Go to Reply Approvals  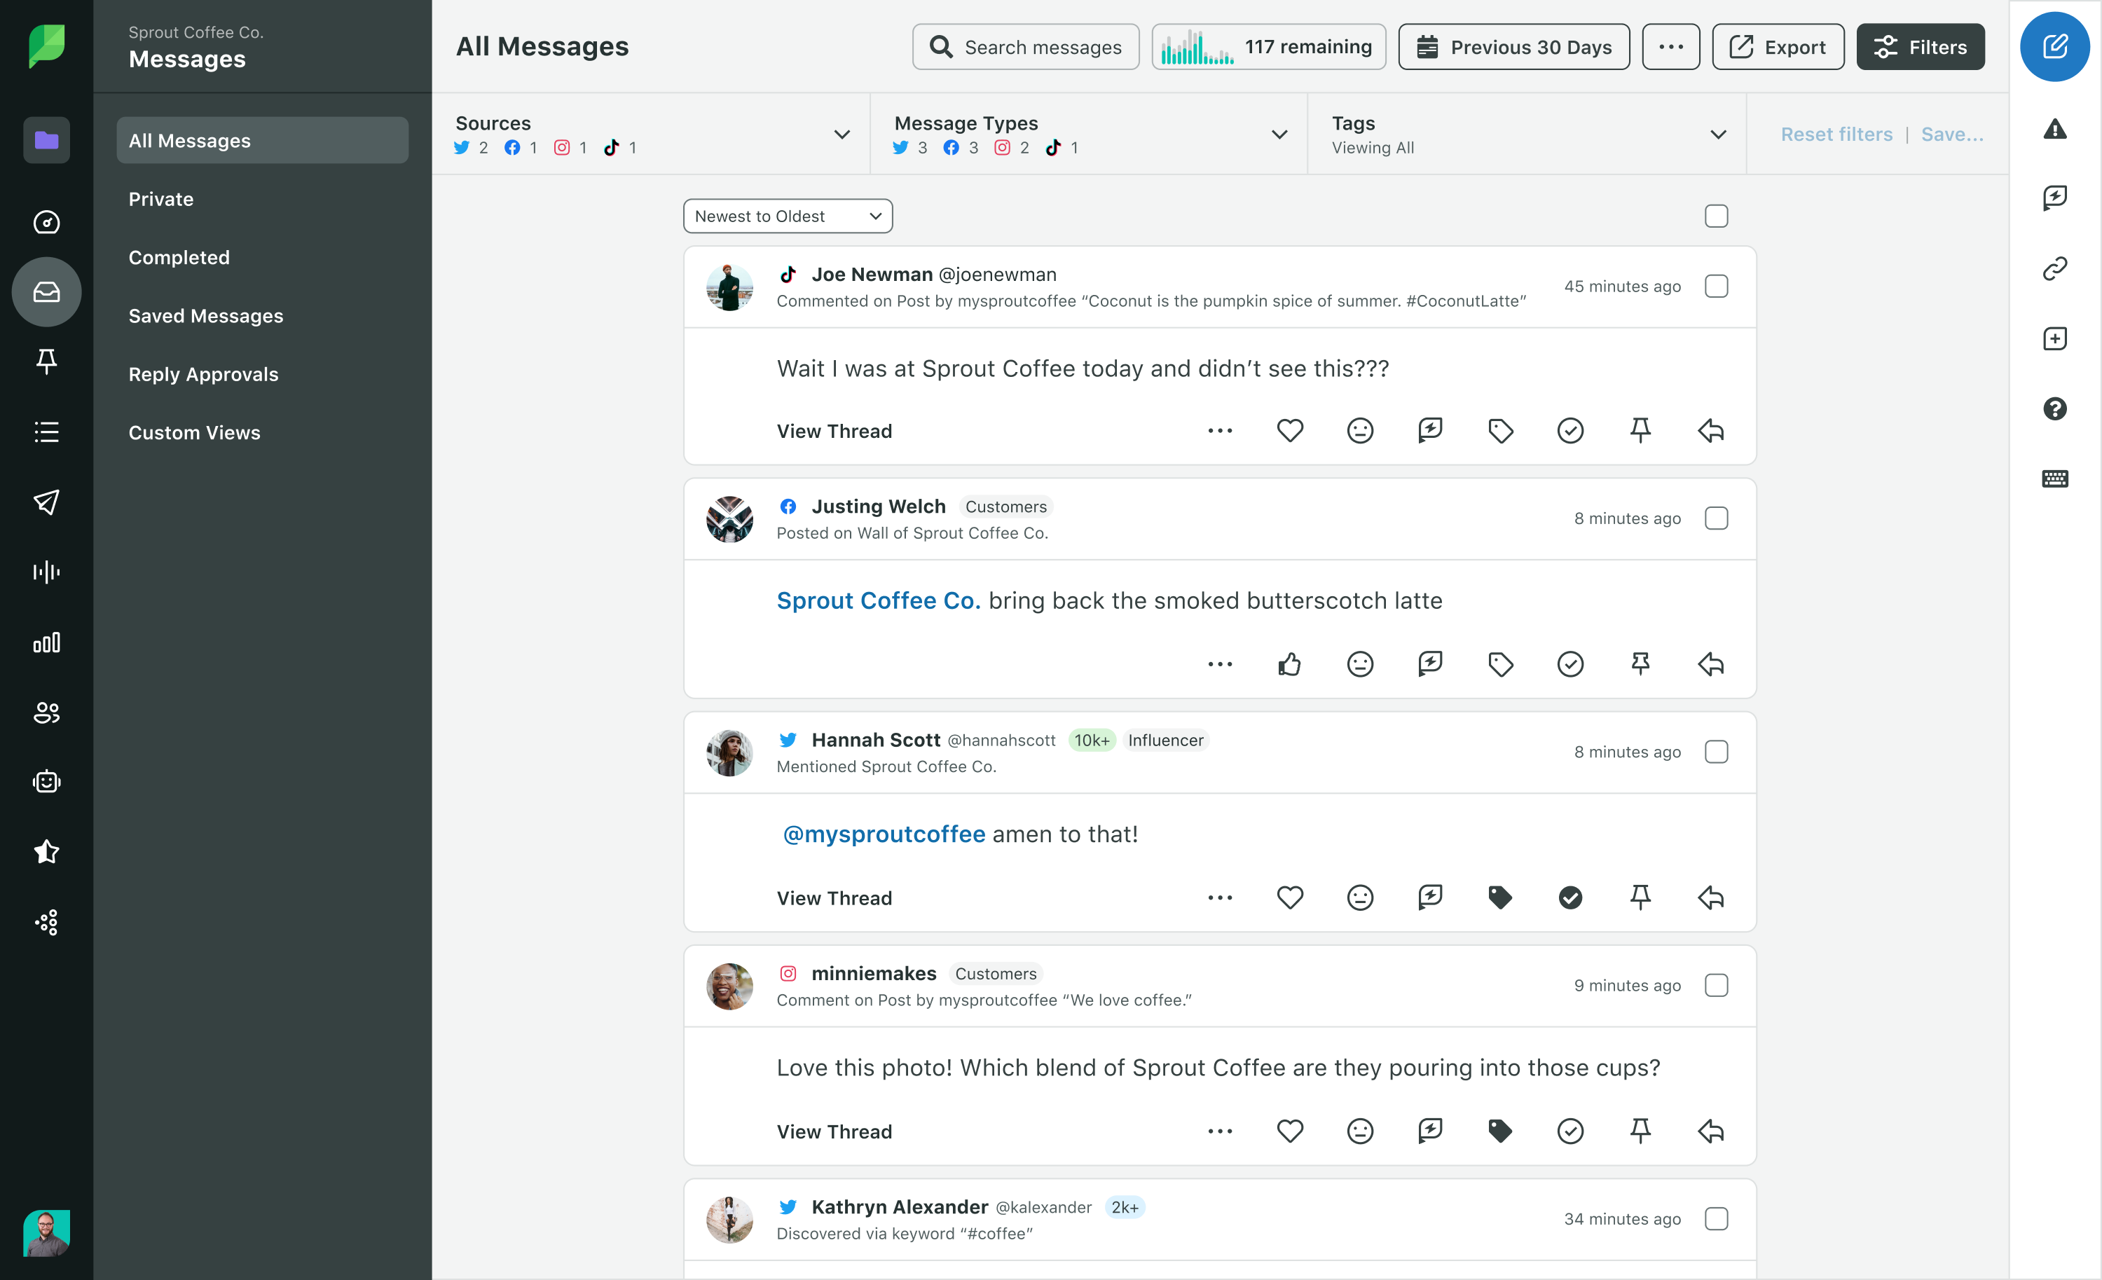click(203, 374)
